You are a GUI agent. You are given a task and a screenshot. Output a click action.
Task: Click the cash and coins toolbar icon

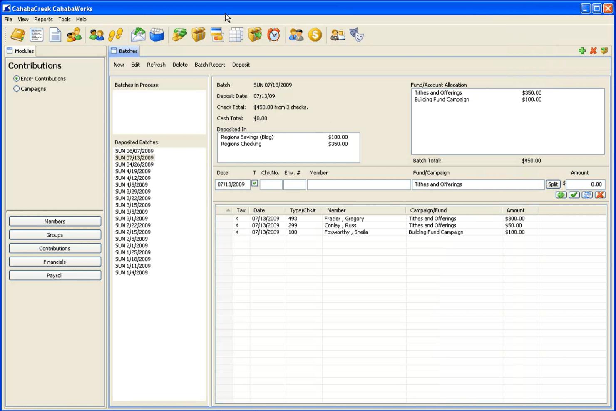click(180, 35)
